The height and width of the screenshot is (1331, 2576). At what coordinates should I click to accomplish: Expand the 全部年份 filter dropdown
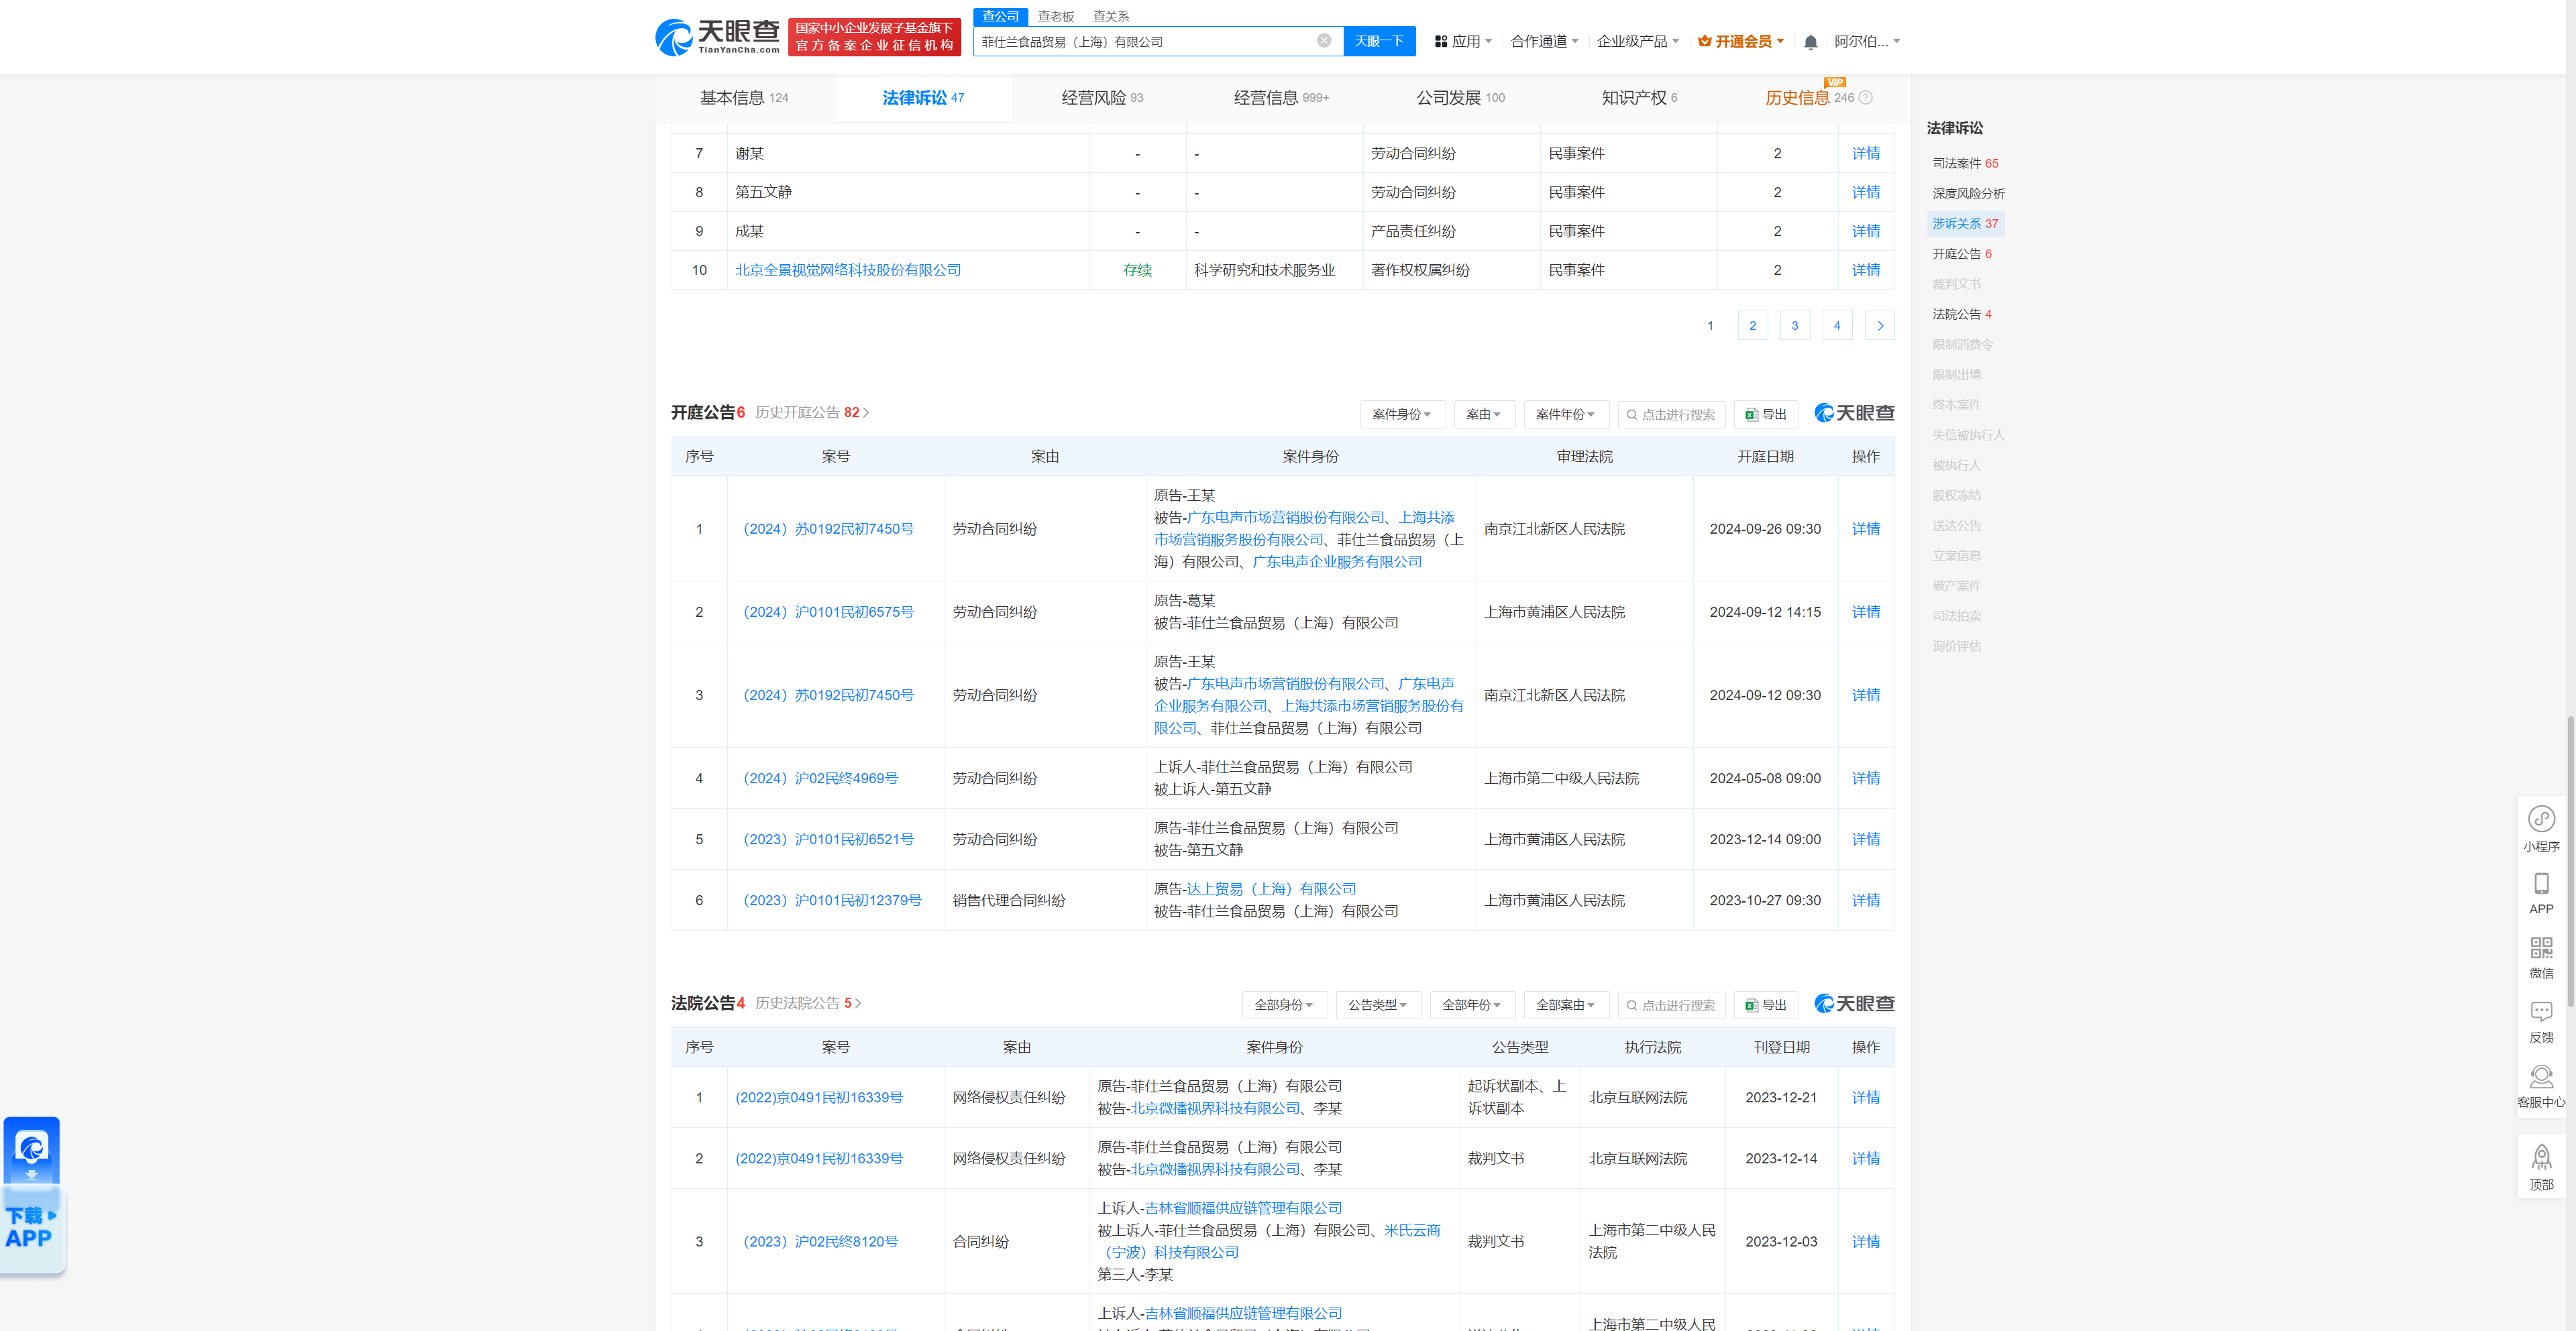pos(1472,1004)
